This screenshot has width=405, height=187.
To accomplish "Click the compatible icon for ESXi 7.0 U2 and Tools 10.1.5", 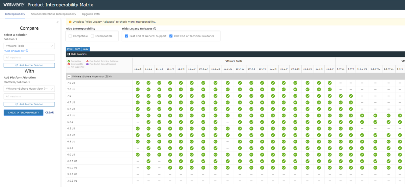I will [319, 83].
